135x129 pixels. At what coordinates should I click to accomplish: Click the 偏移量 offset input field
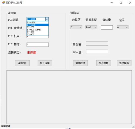tap(107, 27)
